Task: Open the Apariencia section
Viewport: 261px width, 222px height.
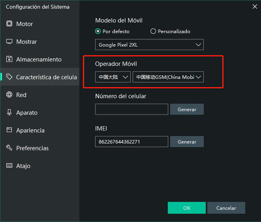Action: coord(40,130)
